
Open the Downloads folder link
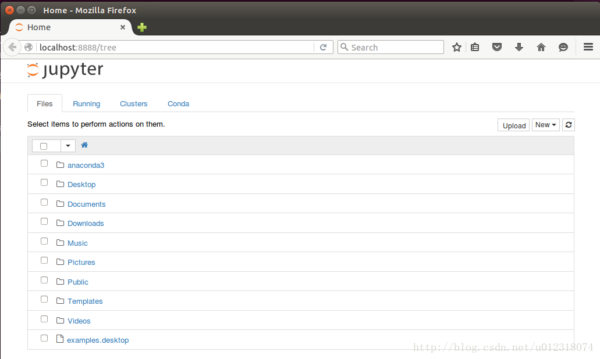[86, 224]
